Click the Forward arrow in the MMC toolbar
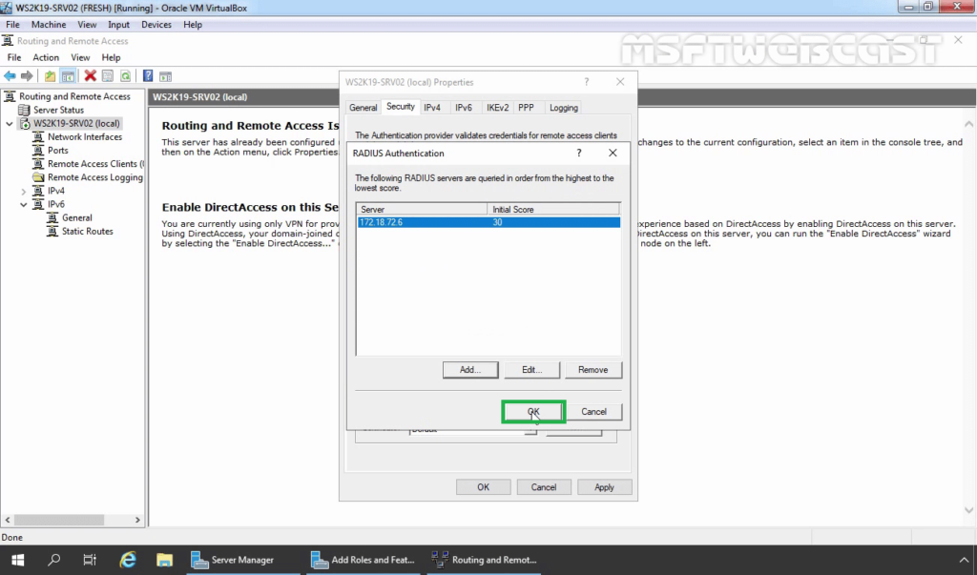Screen dimensions: 977x575 point(27,76)
